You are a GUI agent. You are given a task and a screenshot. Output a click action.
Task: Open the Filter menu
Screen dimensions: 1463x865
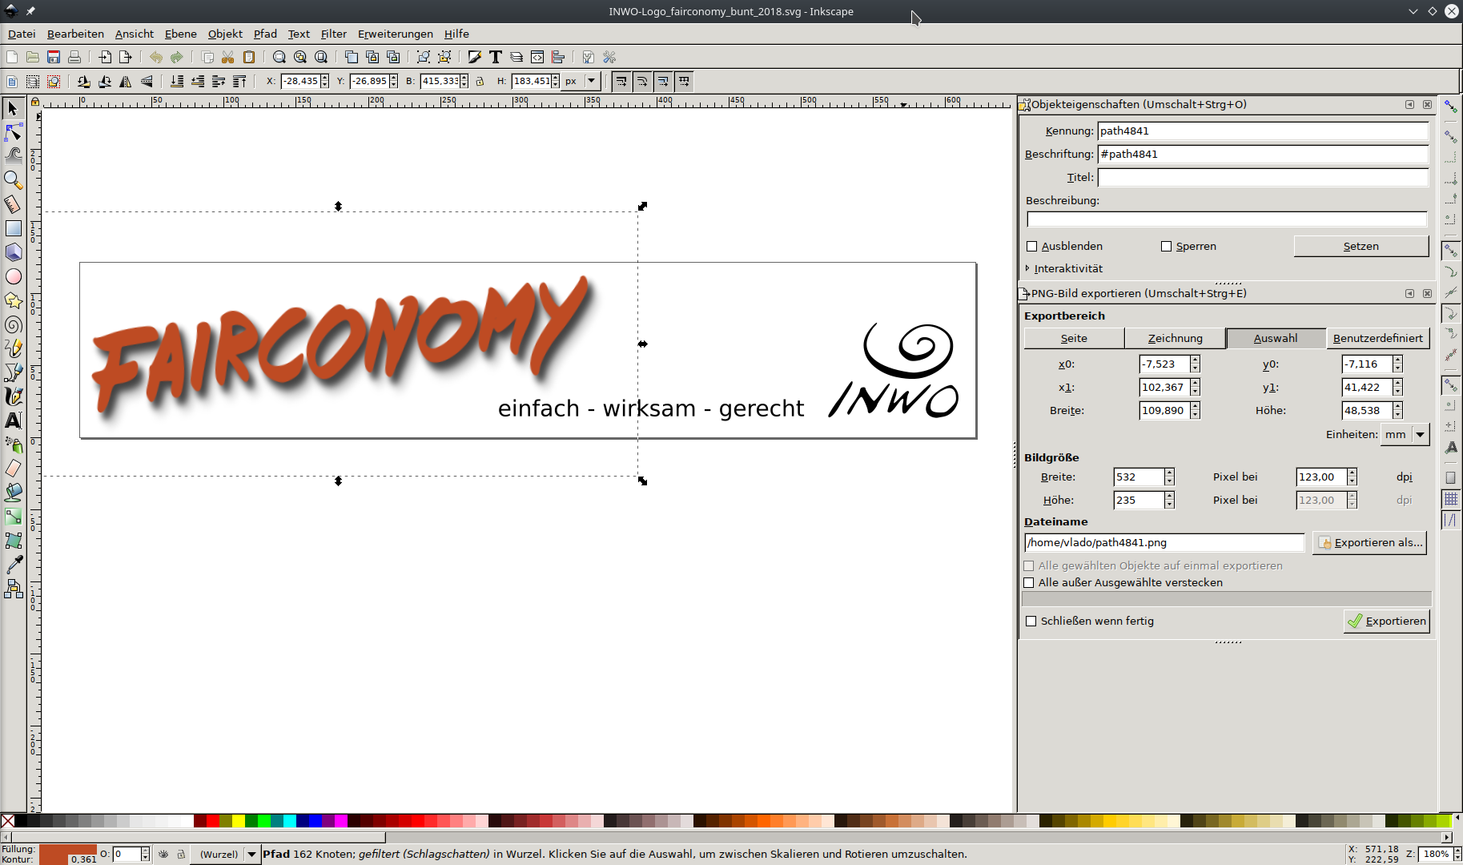point(333,34)
